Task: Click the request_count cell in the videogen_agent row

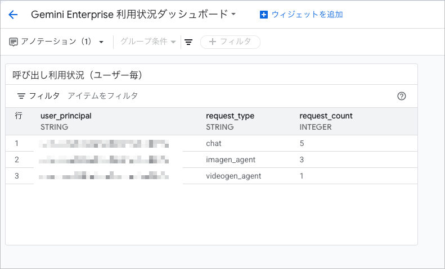Action: pos(302,176)
